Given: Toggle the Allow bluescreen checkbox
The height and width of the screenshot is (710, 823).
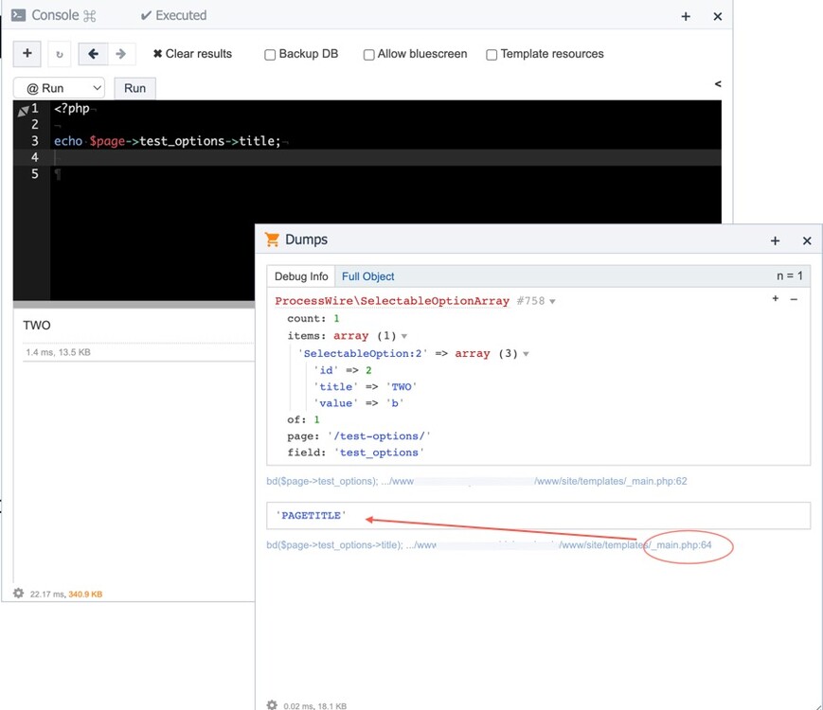Looking at the screenshot, I should pos(369,55).
